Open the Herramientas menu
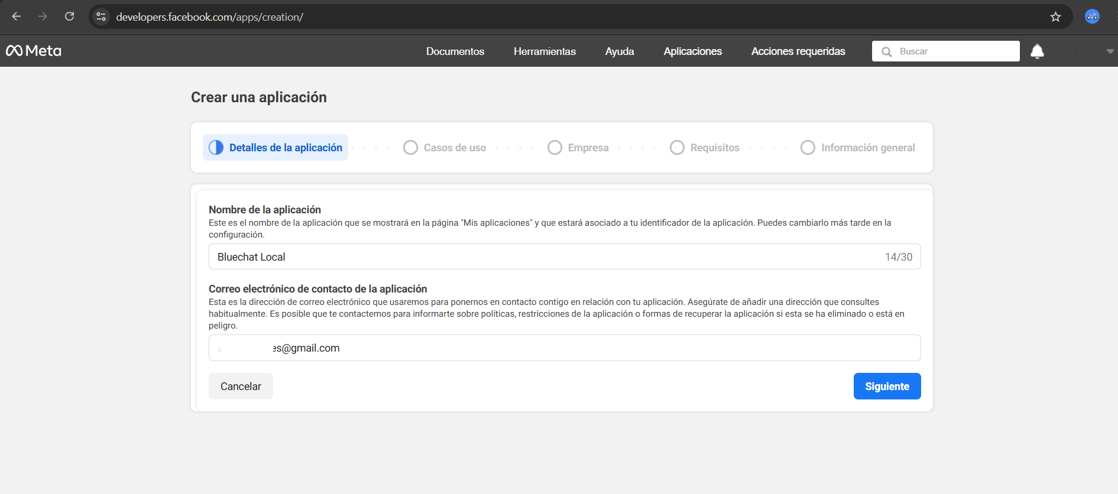The height and width of the screenshot is (494, 1118). click(544, 51)
